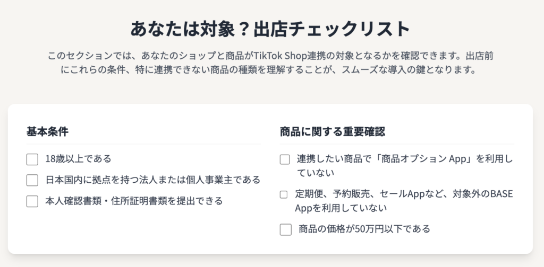This screenshot has width=544, height=267.
Task: Click the description line beginning にこれらの条件
Action: click(268, 69)
